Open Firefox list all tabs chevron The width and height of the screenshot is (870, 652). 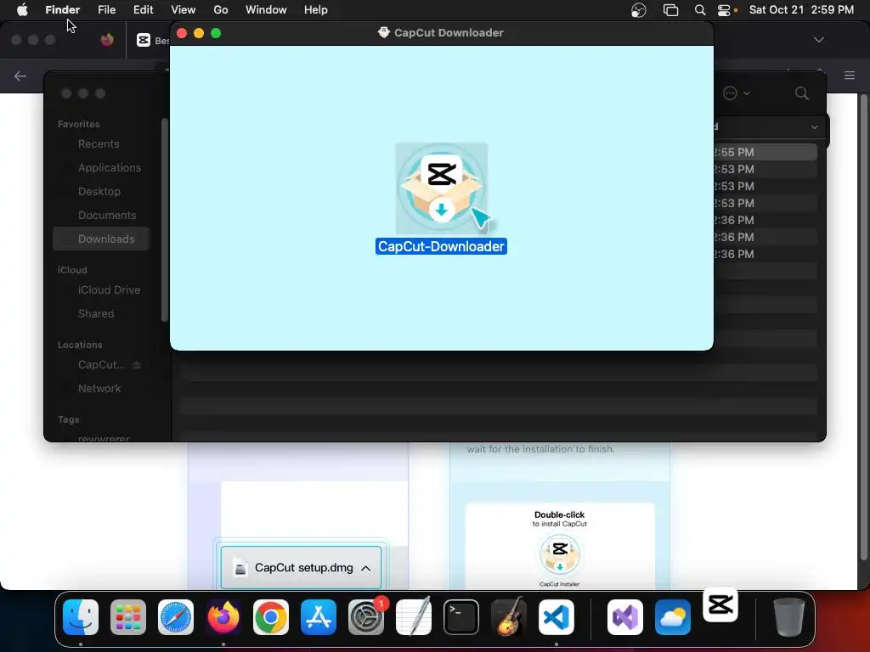[x=818, y=40]
